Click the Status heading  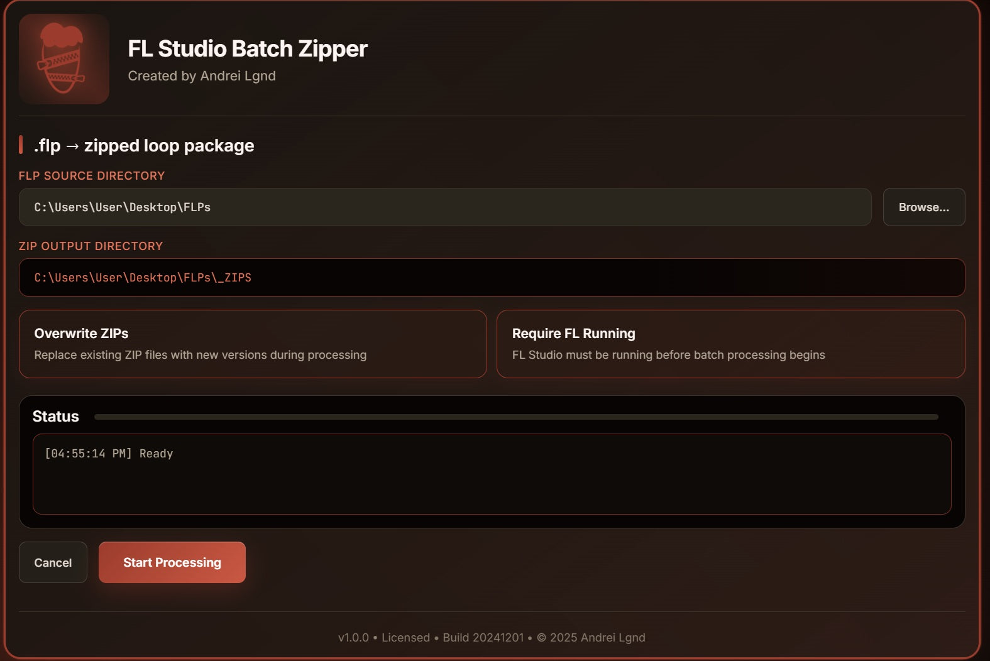pyautogui.click(x=56, y=417)
